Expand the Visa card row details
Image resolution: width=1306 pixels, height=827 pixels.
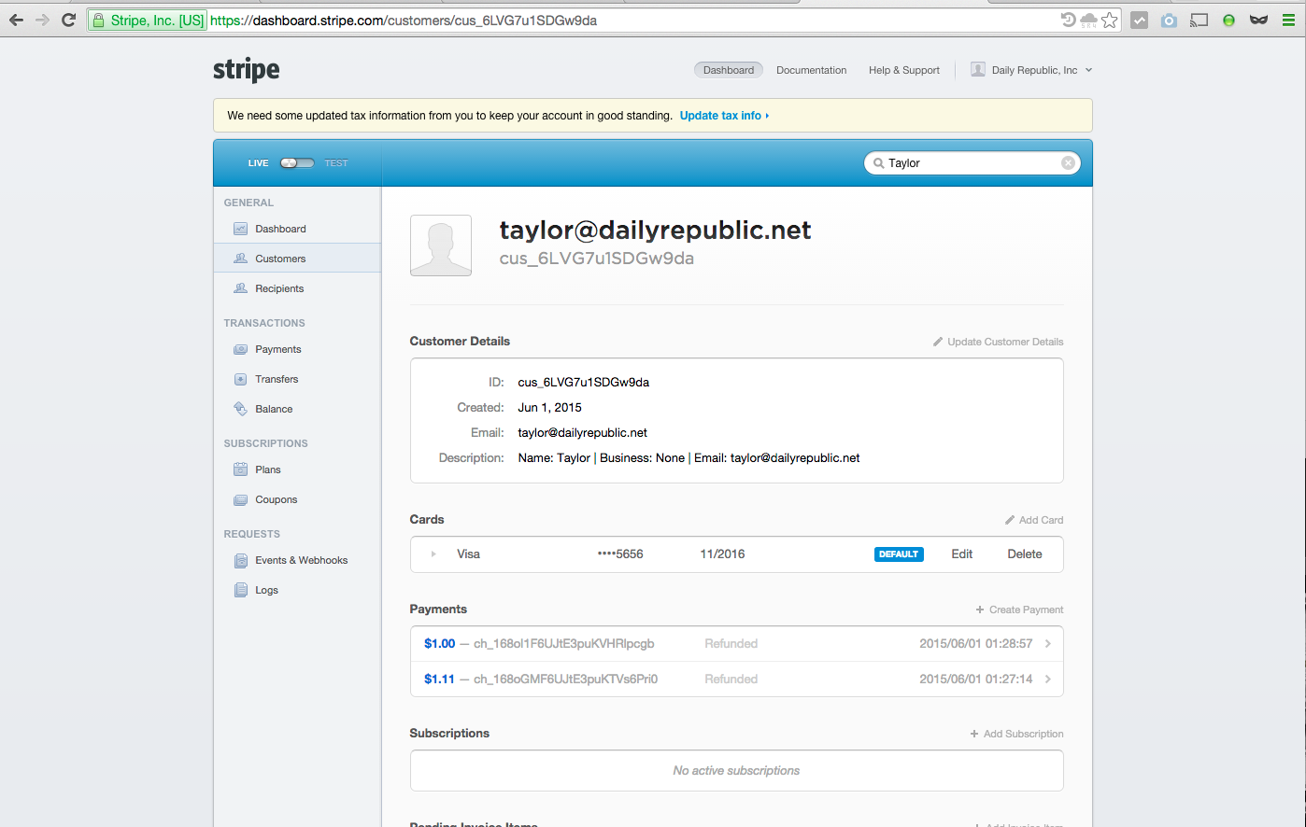coord(433,554)
